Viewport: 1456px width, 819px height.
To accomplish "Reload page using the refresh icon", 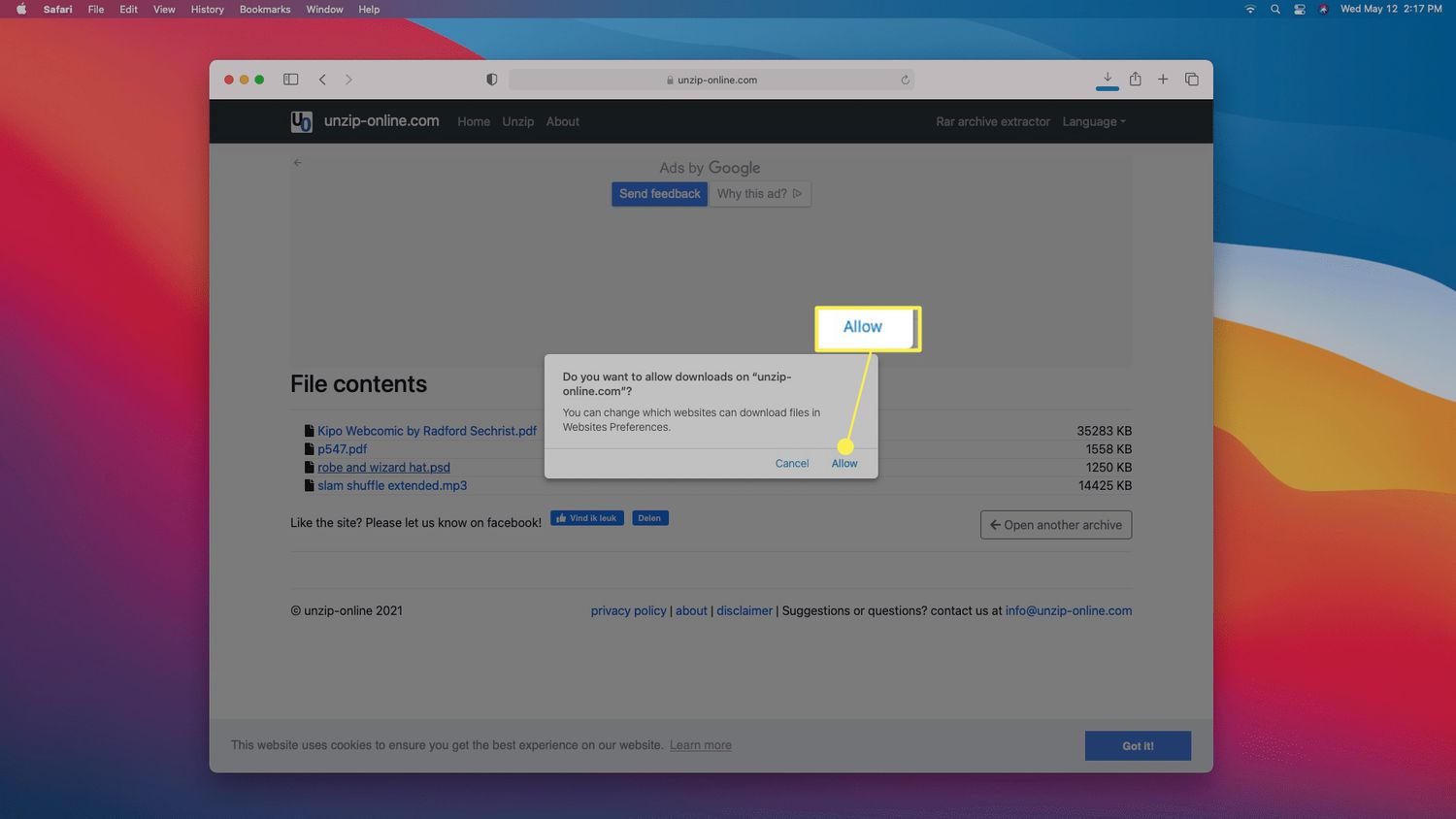I will [905, 81].
